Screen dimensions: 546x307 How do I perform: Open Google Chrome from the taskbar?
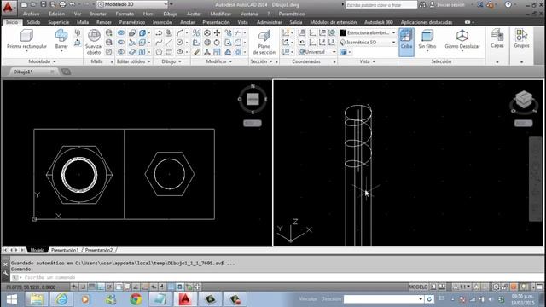[x=136, y=299]
